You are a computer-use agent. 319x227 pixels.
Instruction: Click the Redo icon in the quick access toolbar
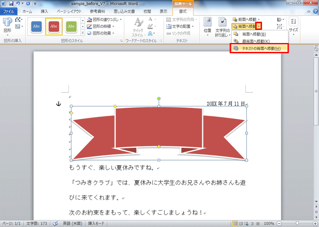[28, 3]
